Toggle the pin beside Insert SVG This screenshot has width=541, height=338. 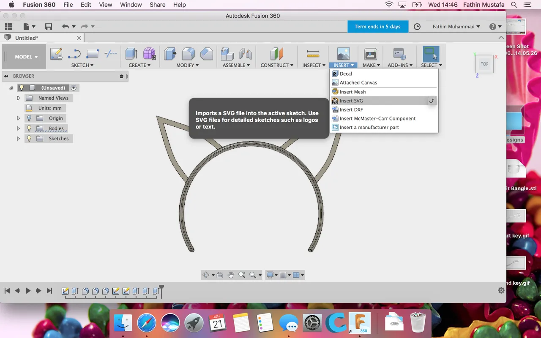pyautogui.click(x=431, y=101)
